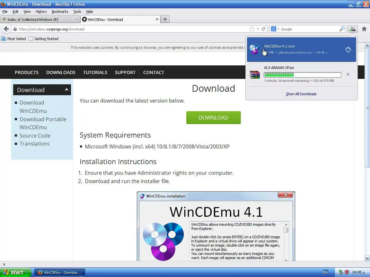Click the scrollbar down arrow
Viewport: 370px width, 277px height.
[x=367, y=258]
